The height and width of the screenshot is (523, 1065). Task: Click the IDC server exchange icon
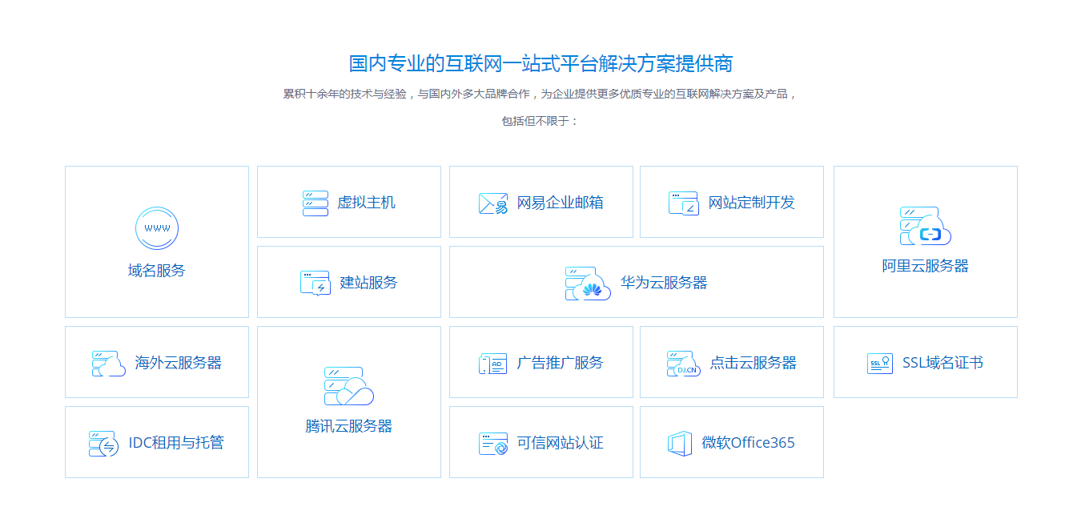[x=104, y=444]
